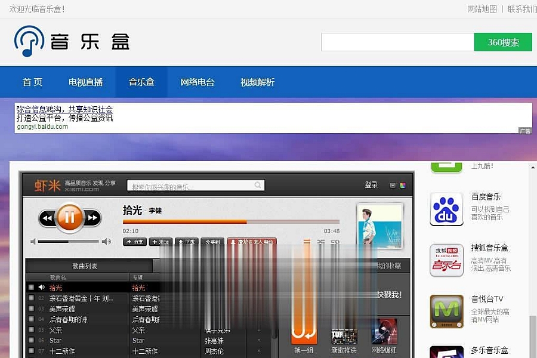
Task: Open the 音乐盒 nav item
Action: [141, 82]
